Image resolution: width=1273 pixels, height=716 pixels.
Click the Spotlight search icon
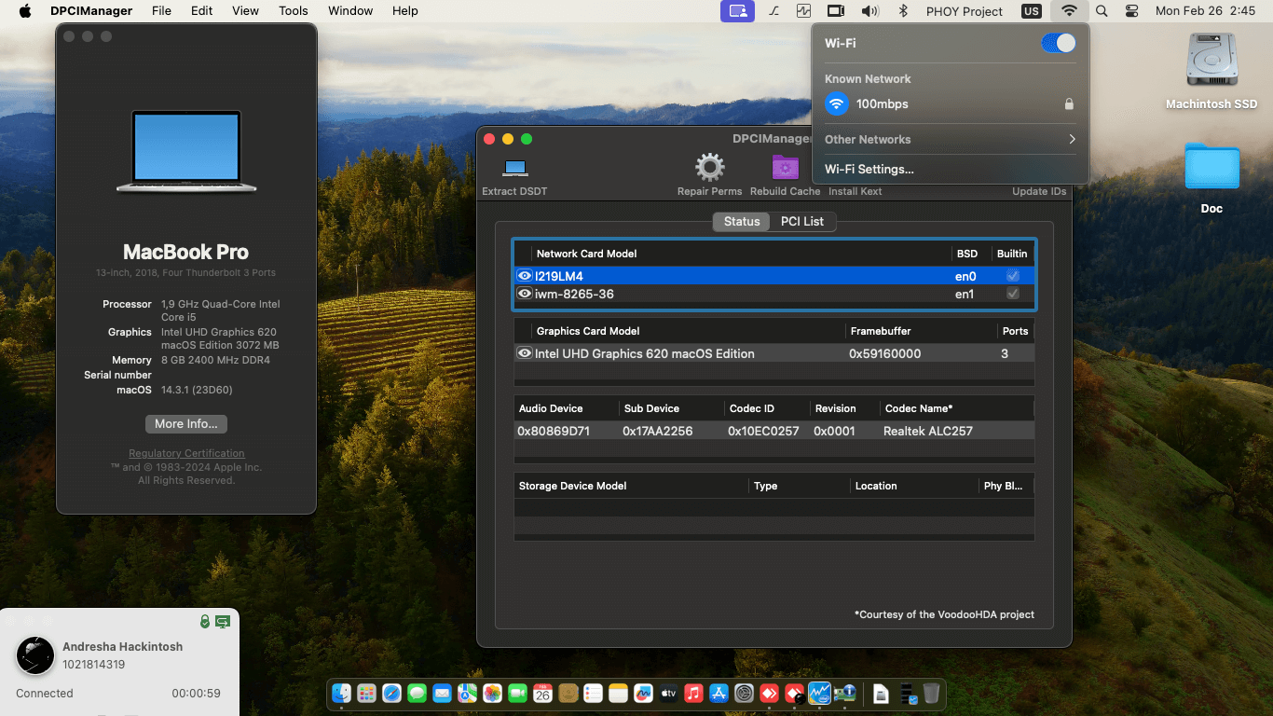pyautogui.click(x=1102, y=10)
